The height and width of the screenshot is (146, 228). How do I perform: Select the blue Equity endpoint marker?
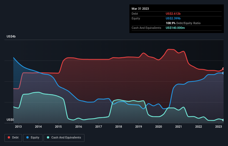pos(223,73)
